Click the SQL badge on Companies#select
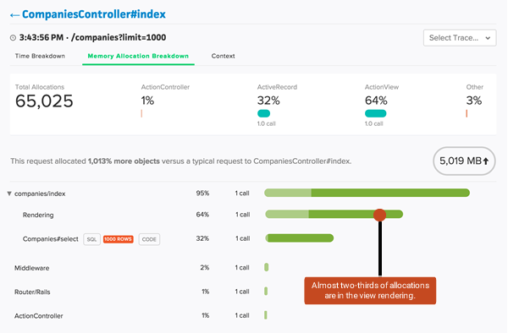This screenshot has width=508, height=333. pyautogui.click(x=91, y=239)
